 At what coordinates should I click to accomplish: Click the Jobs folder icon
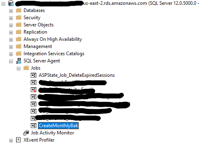pos(26,68)
